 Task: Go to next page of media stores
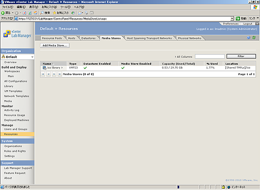click(54, 74)
